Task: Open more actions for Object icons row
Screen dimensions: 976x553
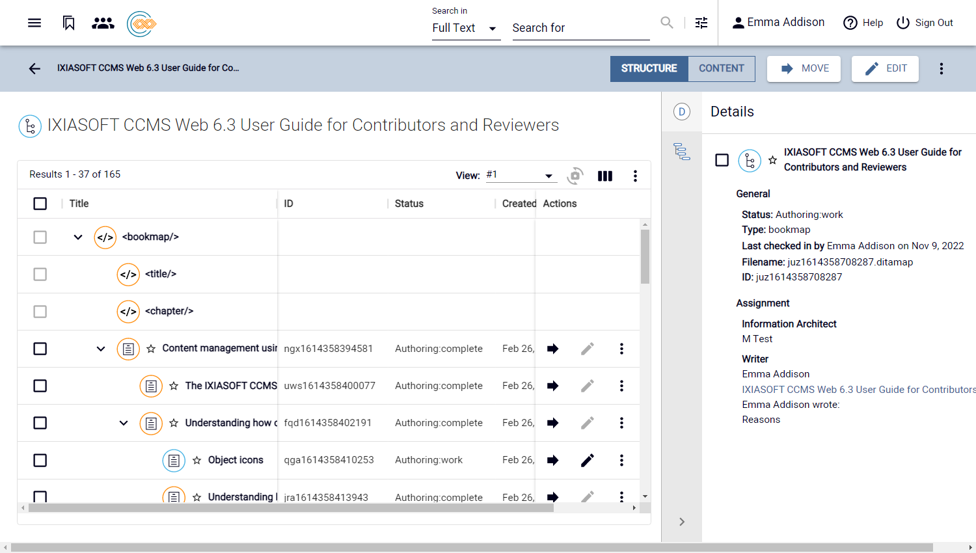Action: 621,461
